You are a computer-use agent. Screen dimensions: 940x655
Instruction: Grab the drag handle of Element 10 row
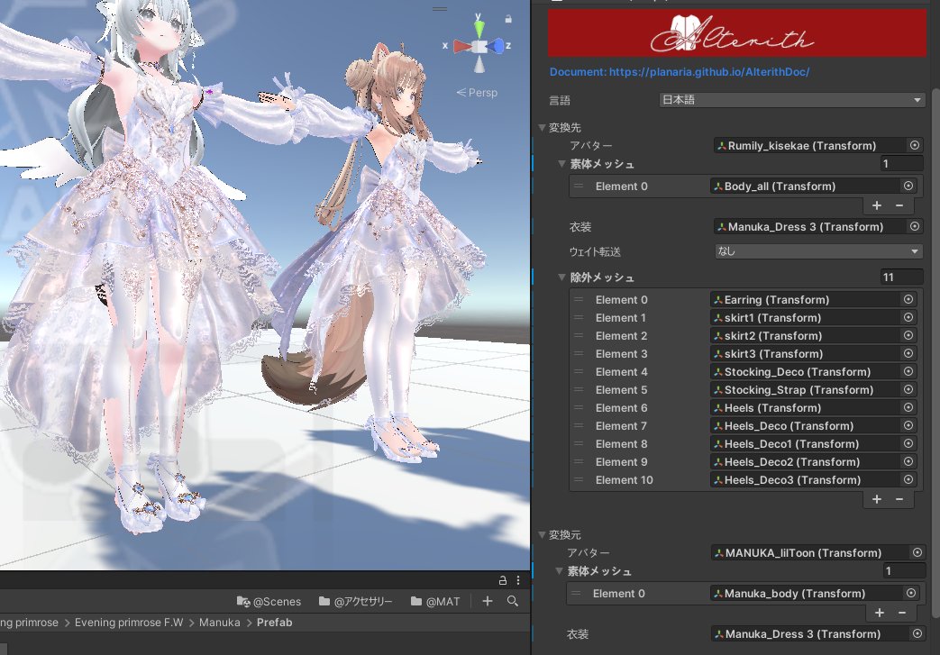579,479
